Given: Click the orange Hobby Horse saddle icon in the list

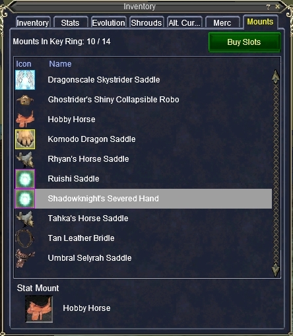Looking at the screenshot, I should point(25,119).
